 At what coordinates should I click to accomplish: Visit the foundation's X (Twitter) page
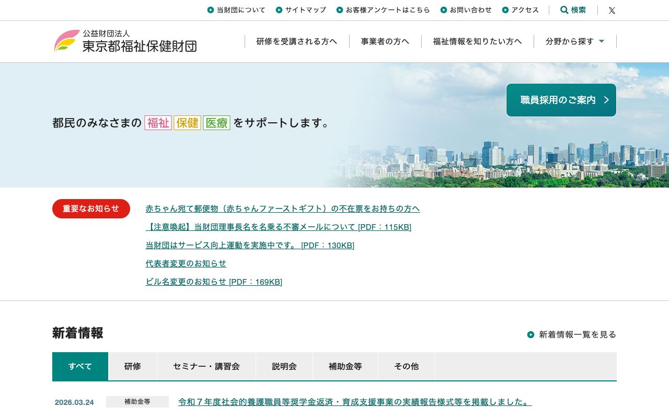(x=612, y=10)
